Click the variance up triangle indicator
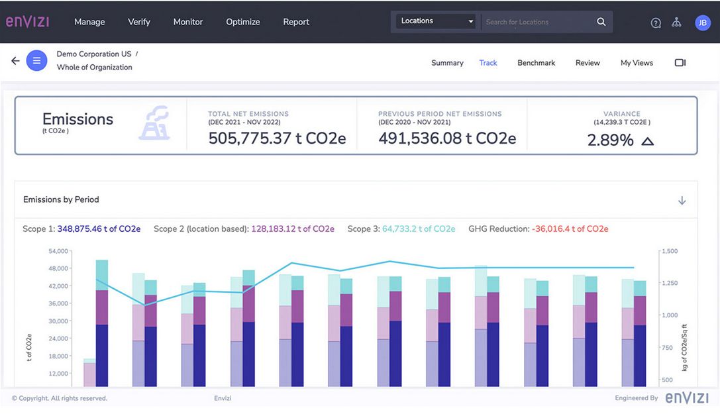Image resolution: width=720 pixels, height=420 pixels. pos(647,140)
